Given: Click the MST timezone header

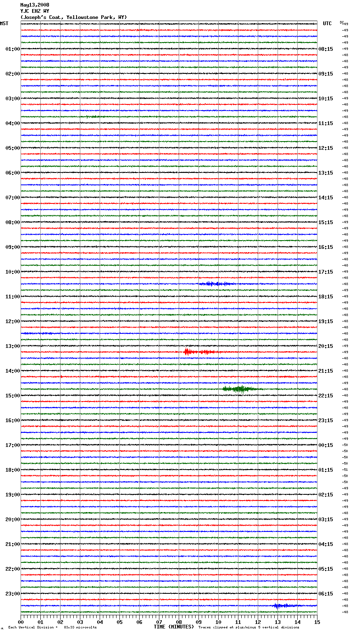Looking at the screenshot, I should [4, 24].
